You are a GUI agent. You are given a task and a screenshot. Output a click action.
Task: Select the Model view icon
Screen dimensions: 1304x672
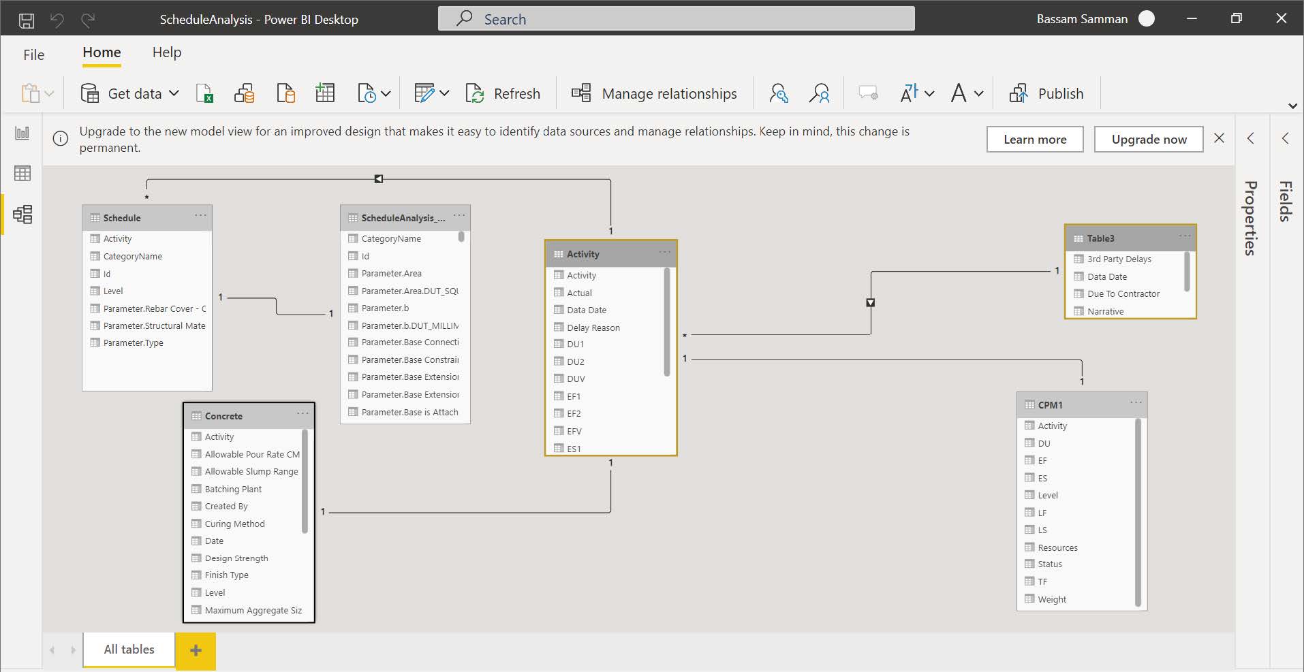click(x=22, y=214)
